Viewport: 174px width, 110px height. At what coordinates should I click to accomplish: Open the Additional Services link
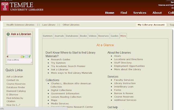125,100
